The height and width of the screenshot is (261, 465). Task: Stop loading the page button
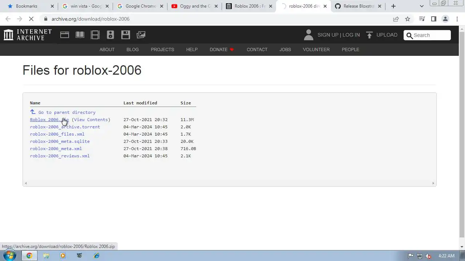pyautogui.click(x=31, y=19)
